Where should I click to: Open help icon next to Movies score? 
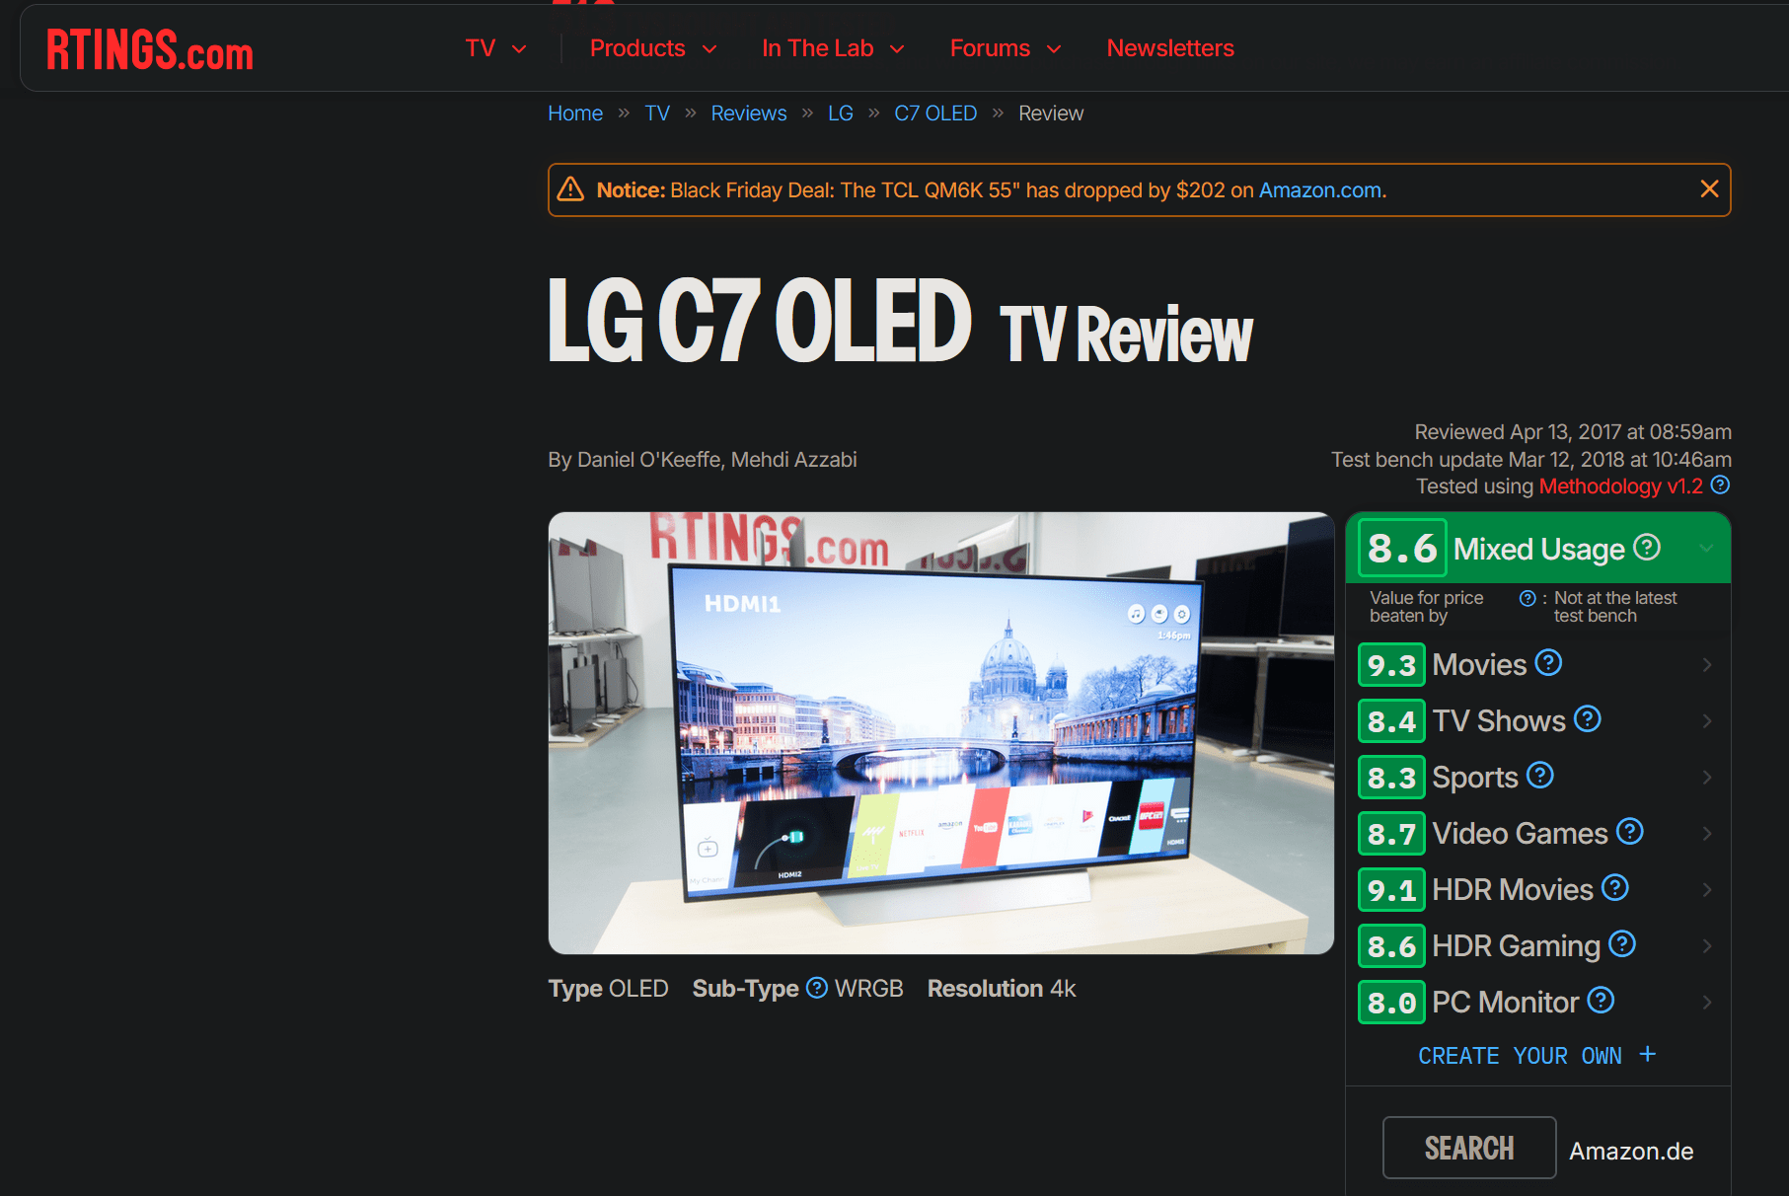coord(1548,663)
